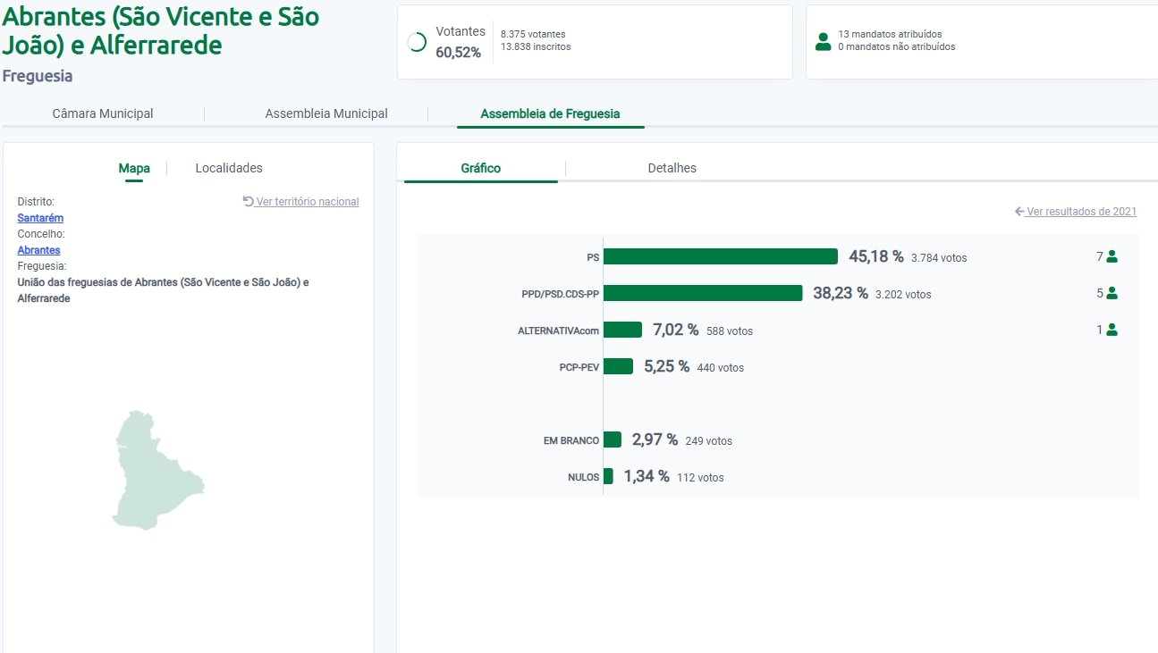Click the voter turnout circular progress icon
Viewport: 1158px width, 653px height.
pos(417,42)
